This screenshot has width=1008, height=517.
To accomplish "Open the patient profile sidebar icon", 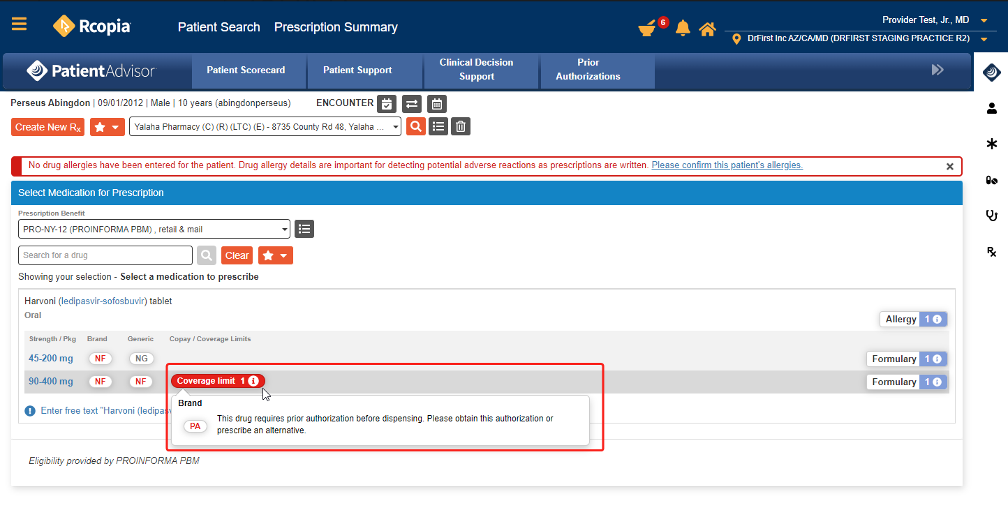I will click(x=991, y=108).
